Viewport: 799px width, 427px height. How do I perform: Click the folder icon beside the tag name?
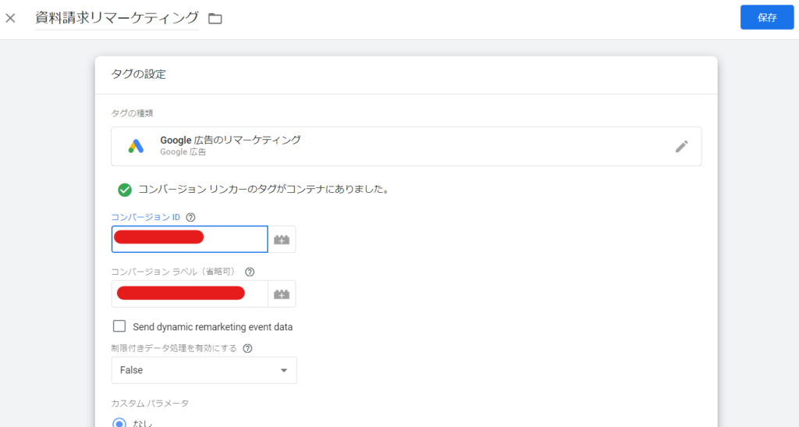pyautogui.click(x=215, y=18)
